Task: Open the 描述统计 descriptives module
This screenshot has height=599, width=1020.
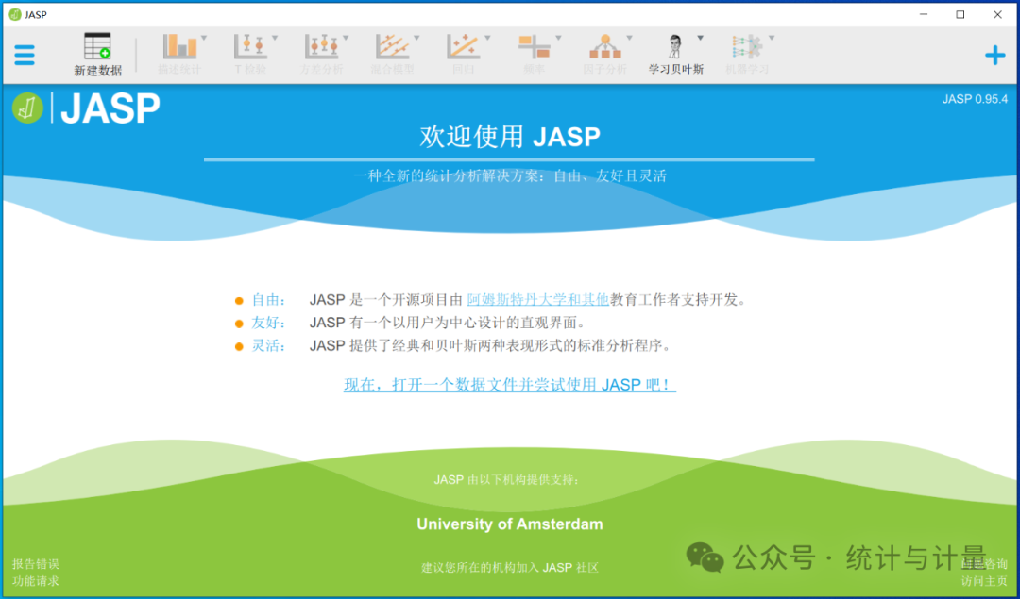Action: click(x=180, y=55)
